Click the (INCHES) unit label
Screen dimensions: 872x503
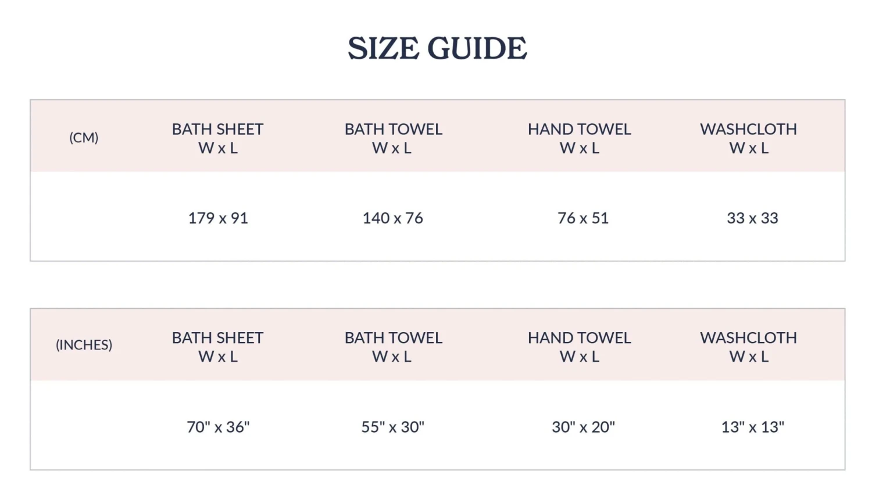point(84,345)
